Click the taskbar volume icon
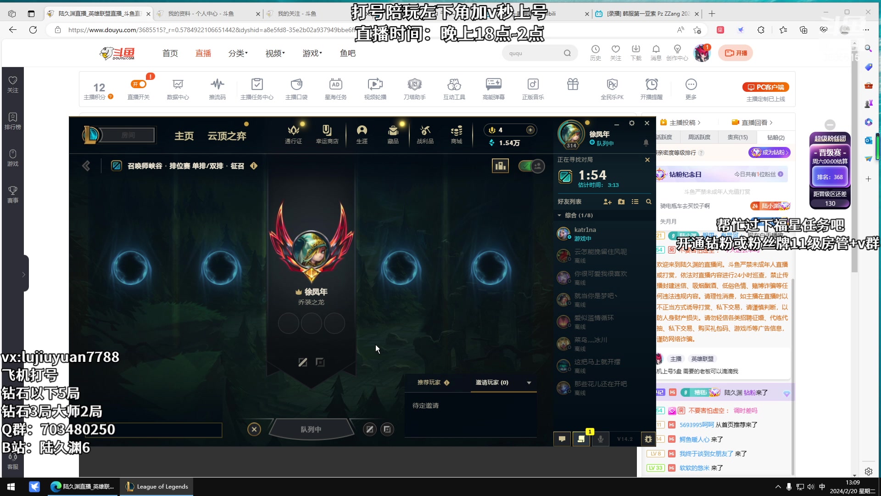Image resolution: width=881 pixels, height=496 pixels. [811, 487]
